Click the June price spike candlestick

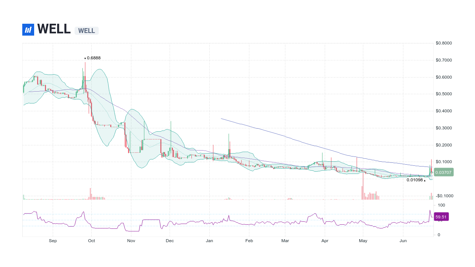431,165
